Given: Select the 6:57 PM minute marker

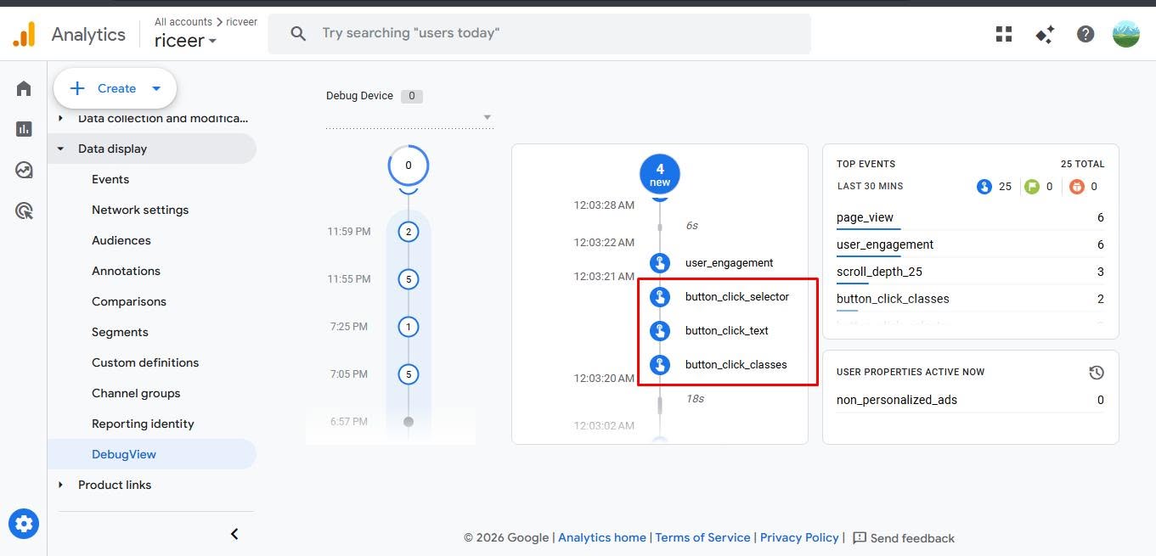Looking at the screenshot, I should pos(409,421).
